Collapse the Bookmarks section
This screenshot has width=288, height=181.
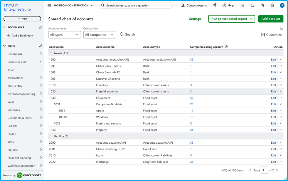coord(5,27)
